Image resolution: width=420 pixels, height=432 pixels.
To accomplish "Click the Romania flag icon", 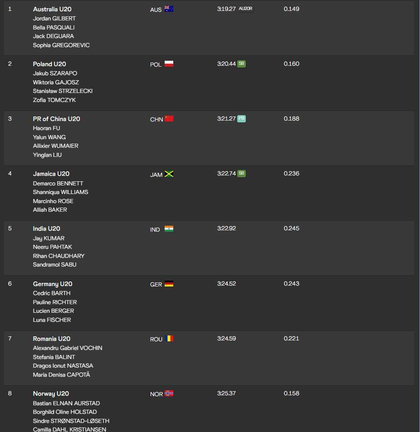I will [x=169, y=338].
